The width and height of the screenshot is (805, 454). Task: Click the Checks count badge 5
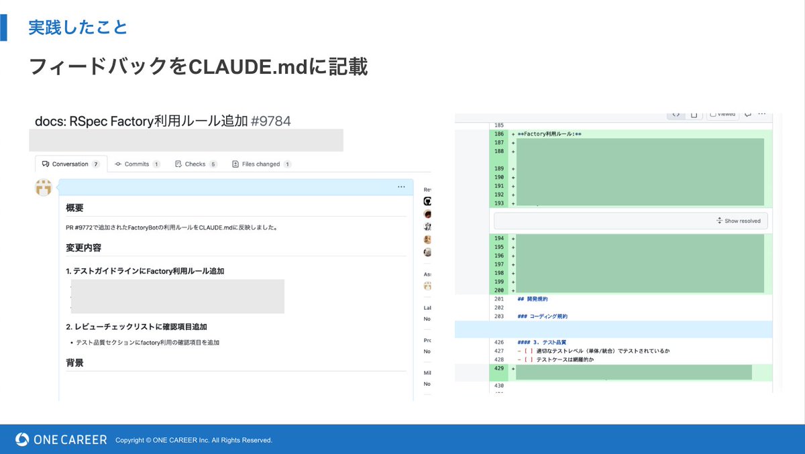coord(213,164)
